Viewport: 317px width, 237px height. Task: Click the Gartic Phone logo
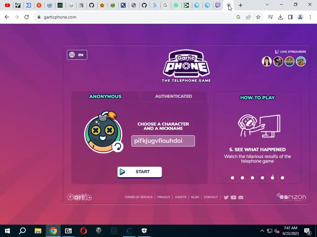click(186, 66)
